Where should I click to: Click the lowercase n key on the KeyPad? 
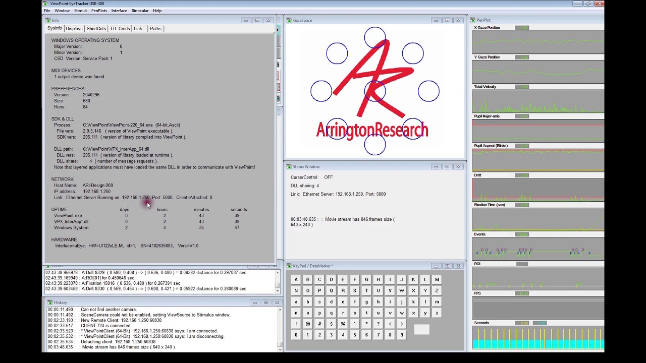tap(296, 313)
